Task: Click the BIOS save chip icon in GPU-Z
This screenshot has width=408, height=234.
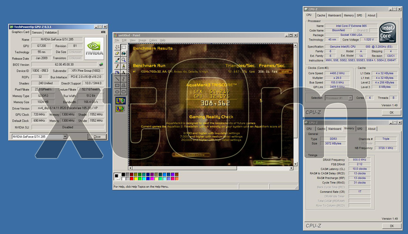Action: click(101, 65)
